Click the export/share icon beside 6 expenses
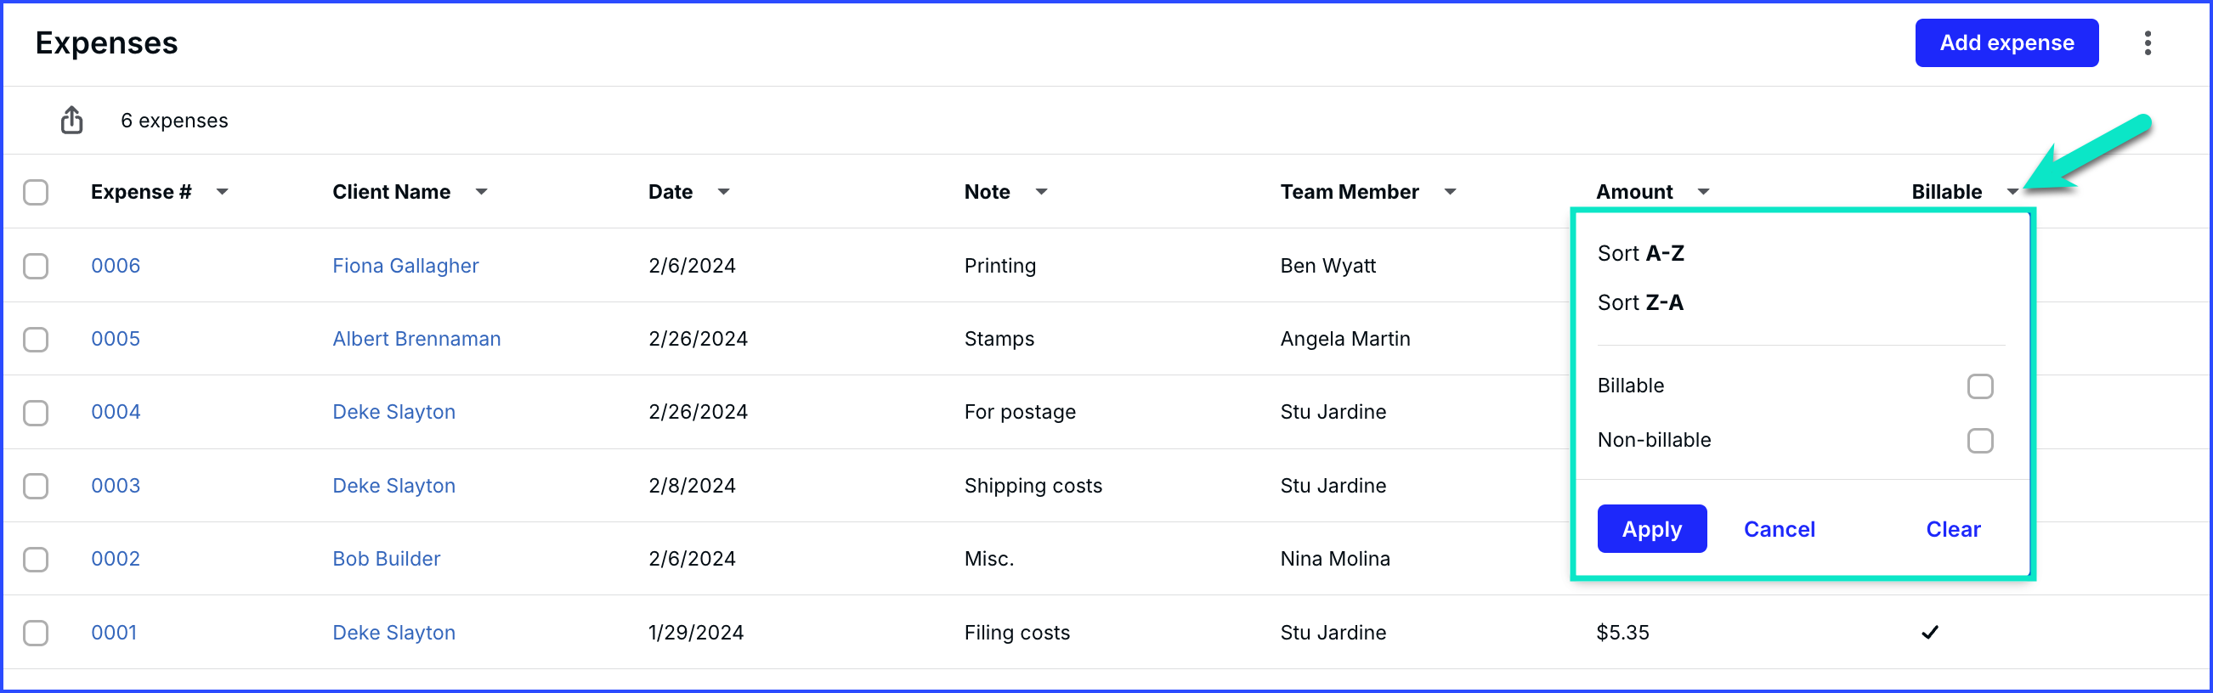2213x693 pixels. [72, 121]
